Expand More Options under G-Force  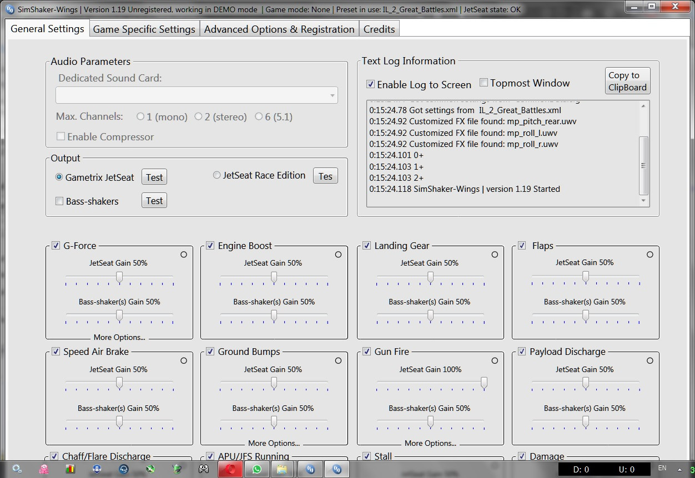pos(119,337)
